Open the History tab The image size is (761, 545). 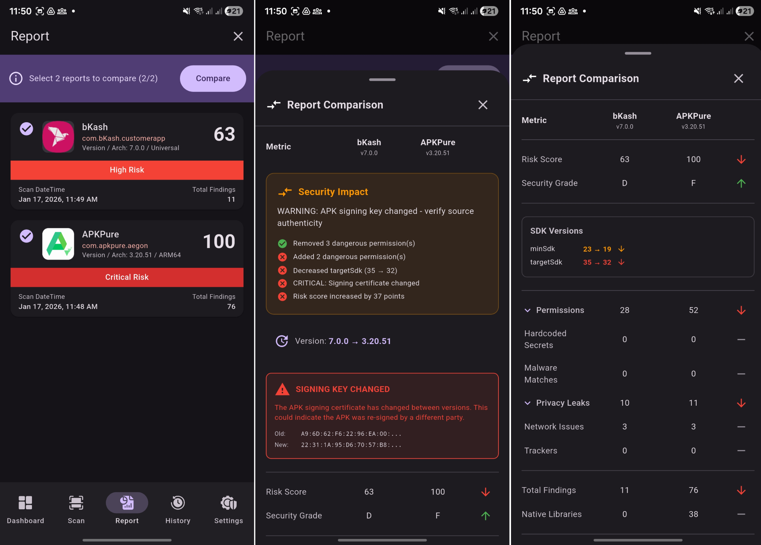coord(178,510)
